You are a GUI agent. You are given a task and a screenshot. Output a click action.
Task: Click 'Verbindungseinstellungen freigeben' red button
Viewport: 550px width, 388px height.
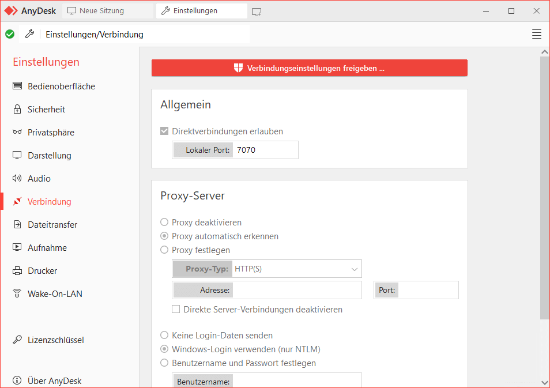point(309,68)
